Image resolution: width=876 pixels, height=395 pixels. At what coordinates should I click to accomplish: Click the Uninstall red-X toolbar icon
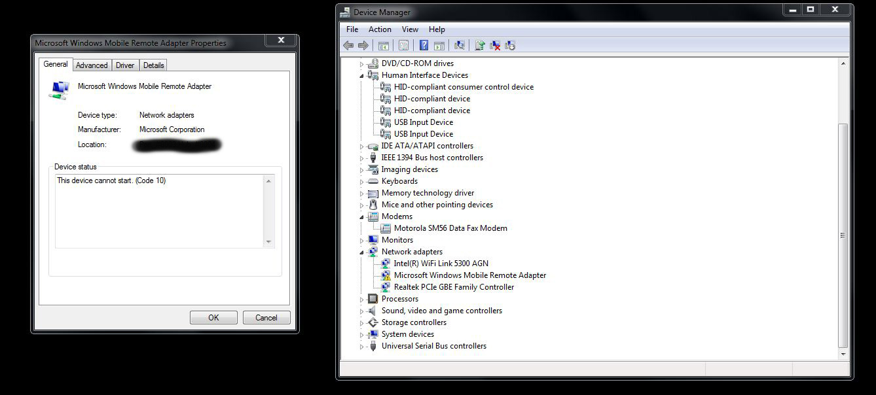(496, 45)
